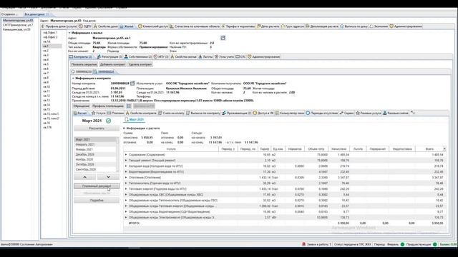
Task: Click the Подробно button
Action: [97, 201]
